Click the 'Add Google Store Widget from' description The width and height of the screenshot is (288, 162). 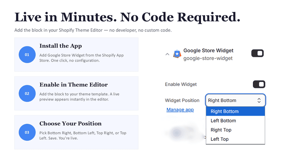point(81,58)
